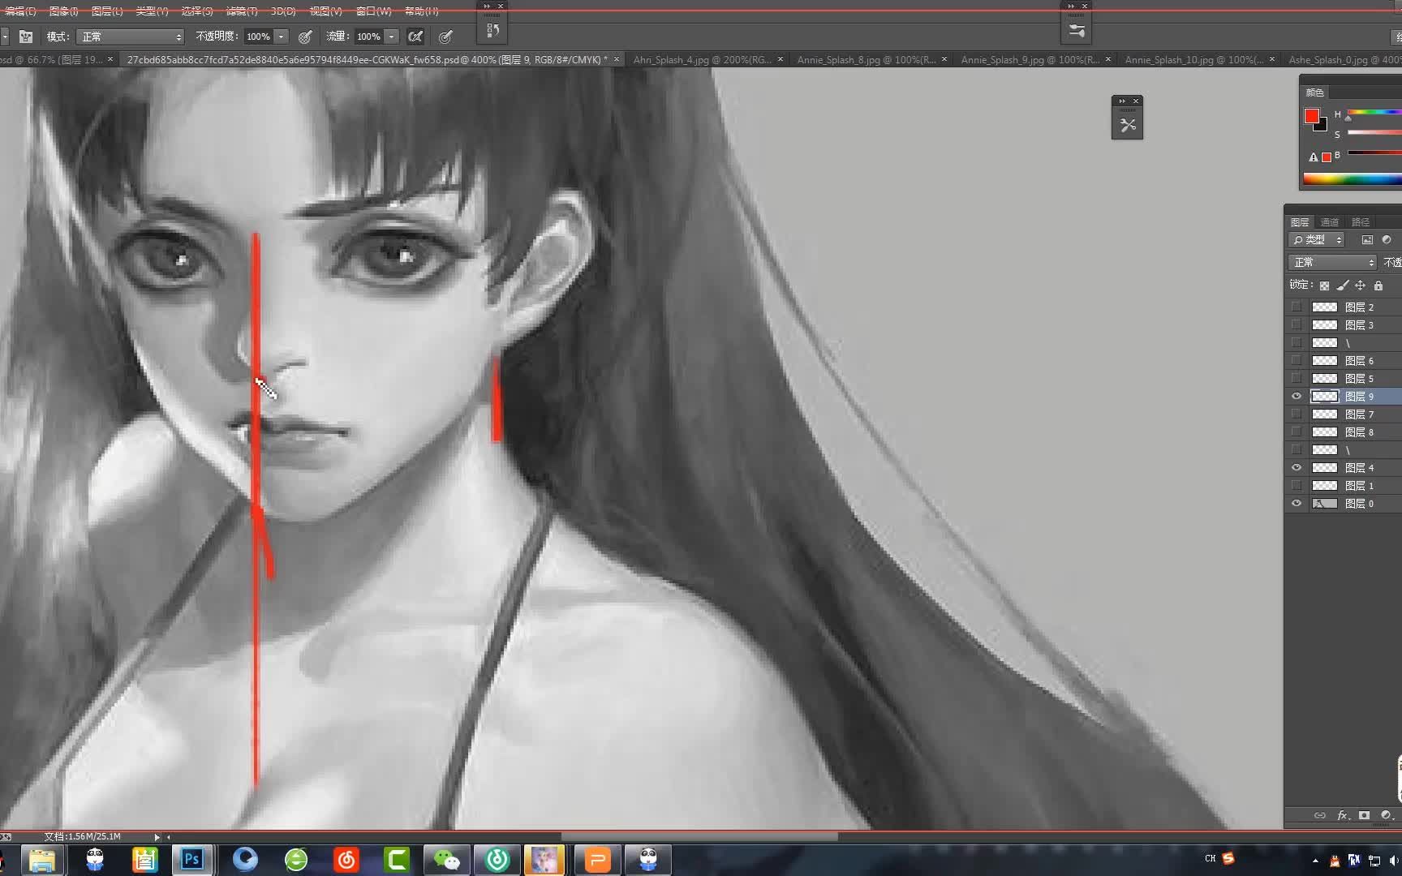
Task: Open the History panel icon
Action: click(492, 31)
